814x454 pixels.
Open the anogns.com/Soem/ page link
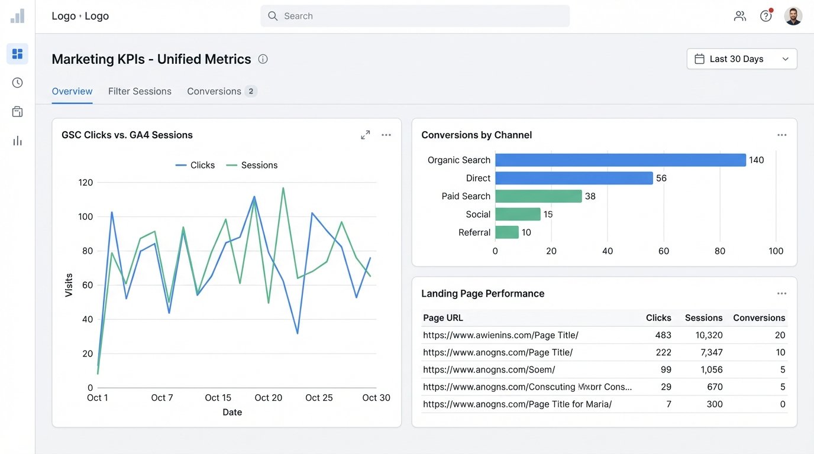point(489,369)
